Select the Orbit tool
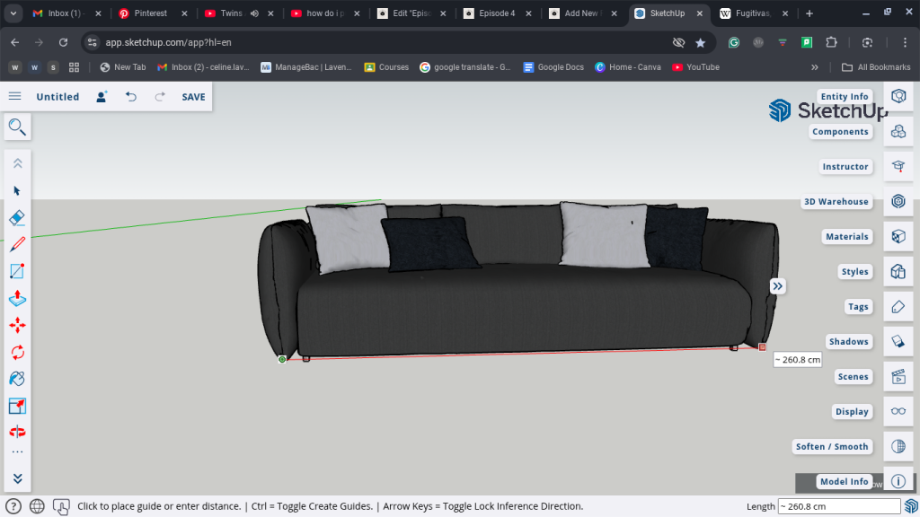The image size is (920, 517). [x=17, y=432]
